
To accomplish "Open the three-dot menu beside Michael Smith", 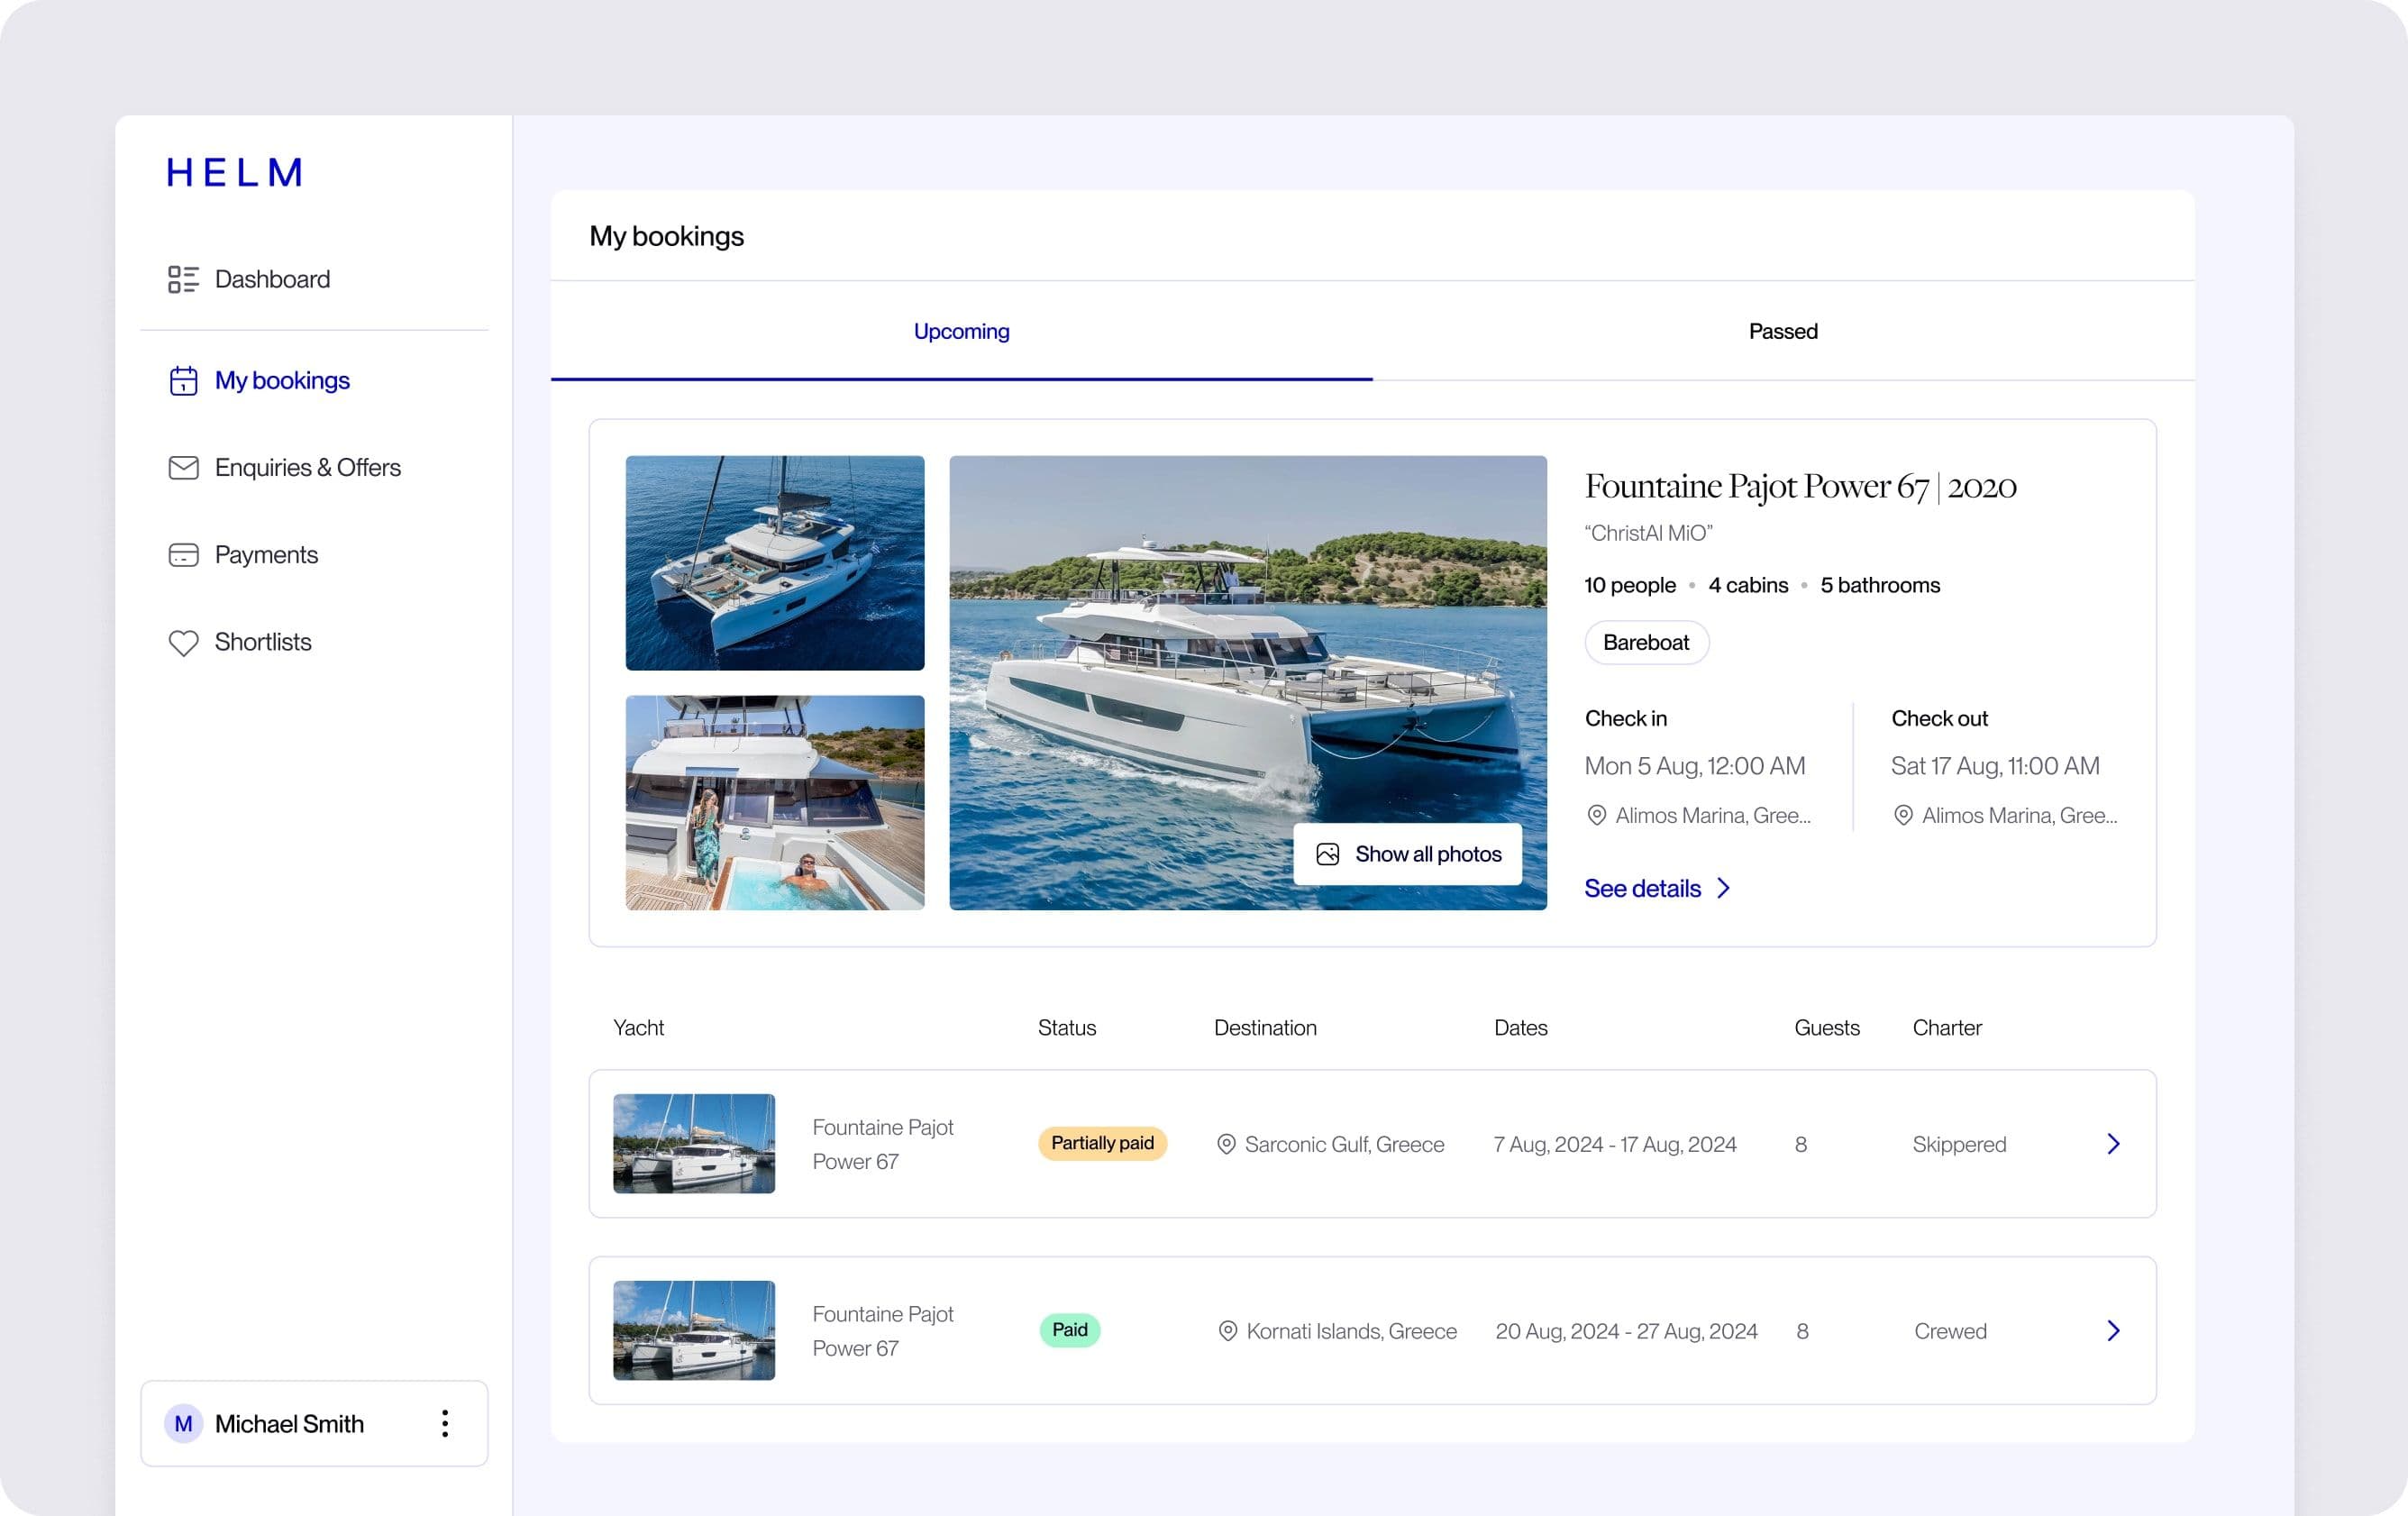I will 445,1423.
